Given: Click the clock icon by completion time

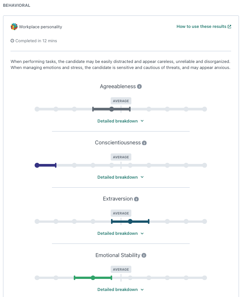Looking at the screenshot, I should click(12, 41).
